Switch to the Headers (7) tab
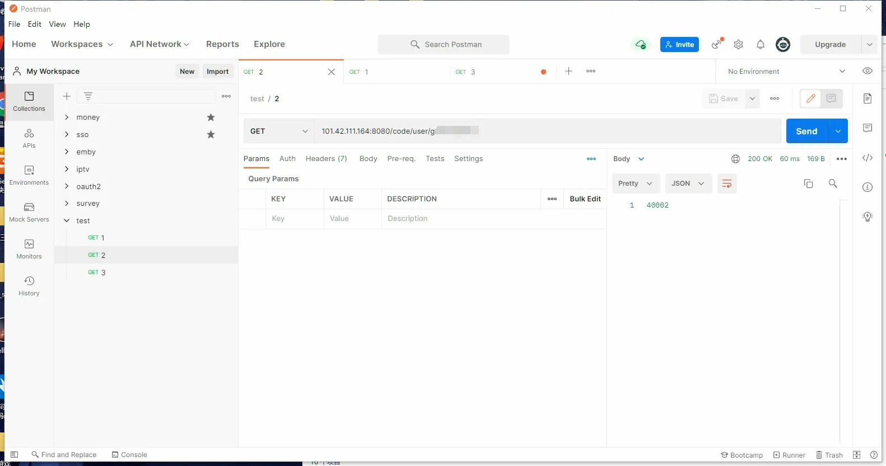 (x=326, y=159)
